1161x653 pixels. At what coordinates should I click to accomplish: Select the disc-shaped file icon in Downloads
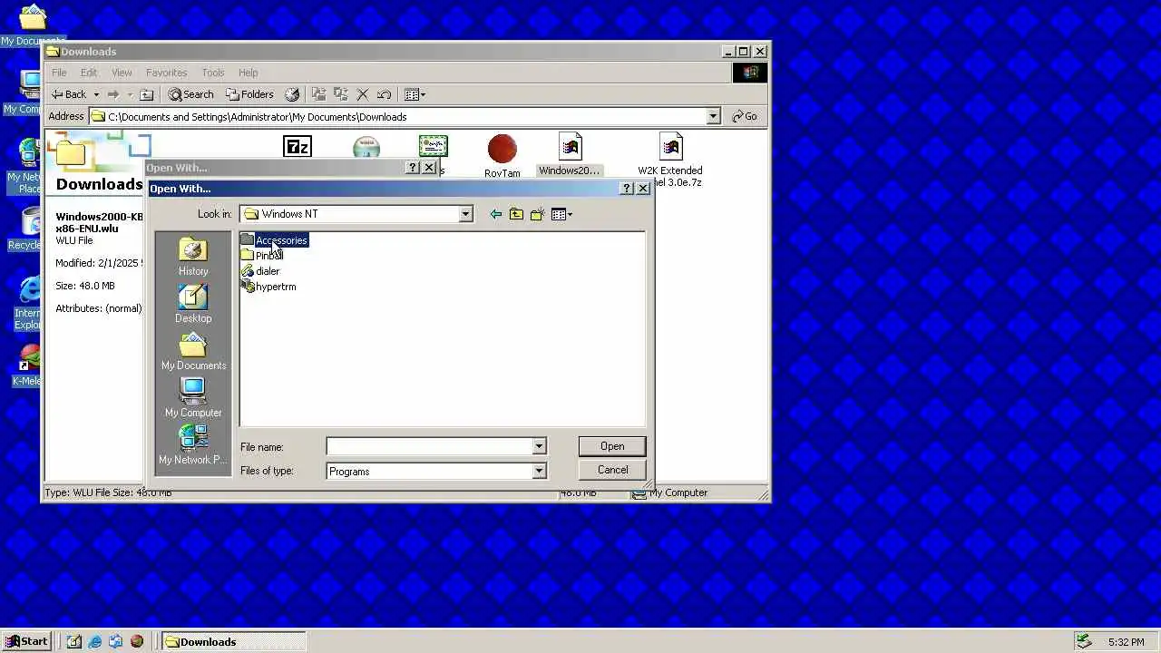366,148
